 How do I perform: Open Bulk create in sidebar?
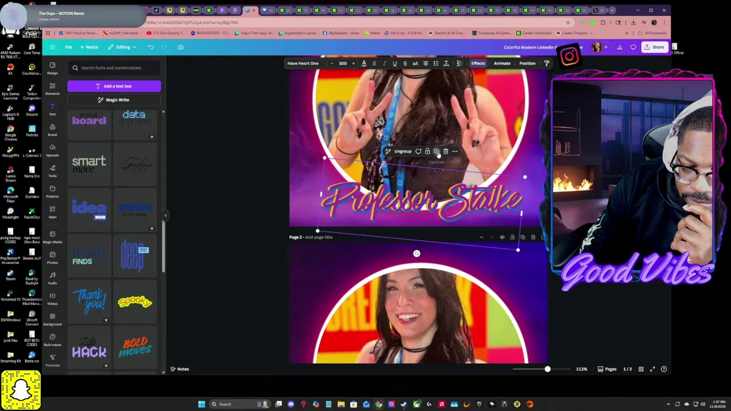pos(53,340)
